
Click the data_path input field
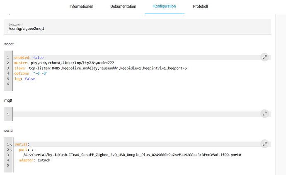[138, 27]
